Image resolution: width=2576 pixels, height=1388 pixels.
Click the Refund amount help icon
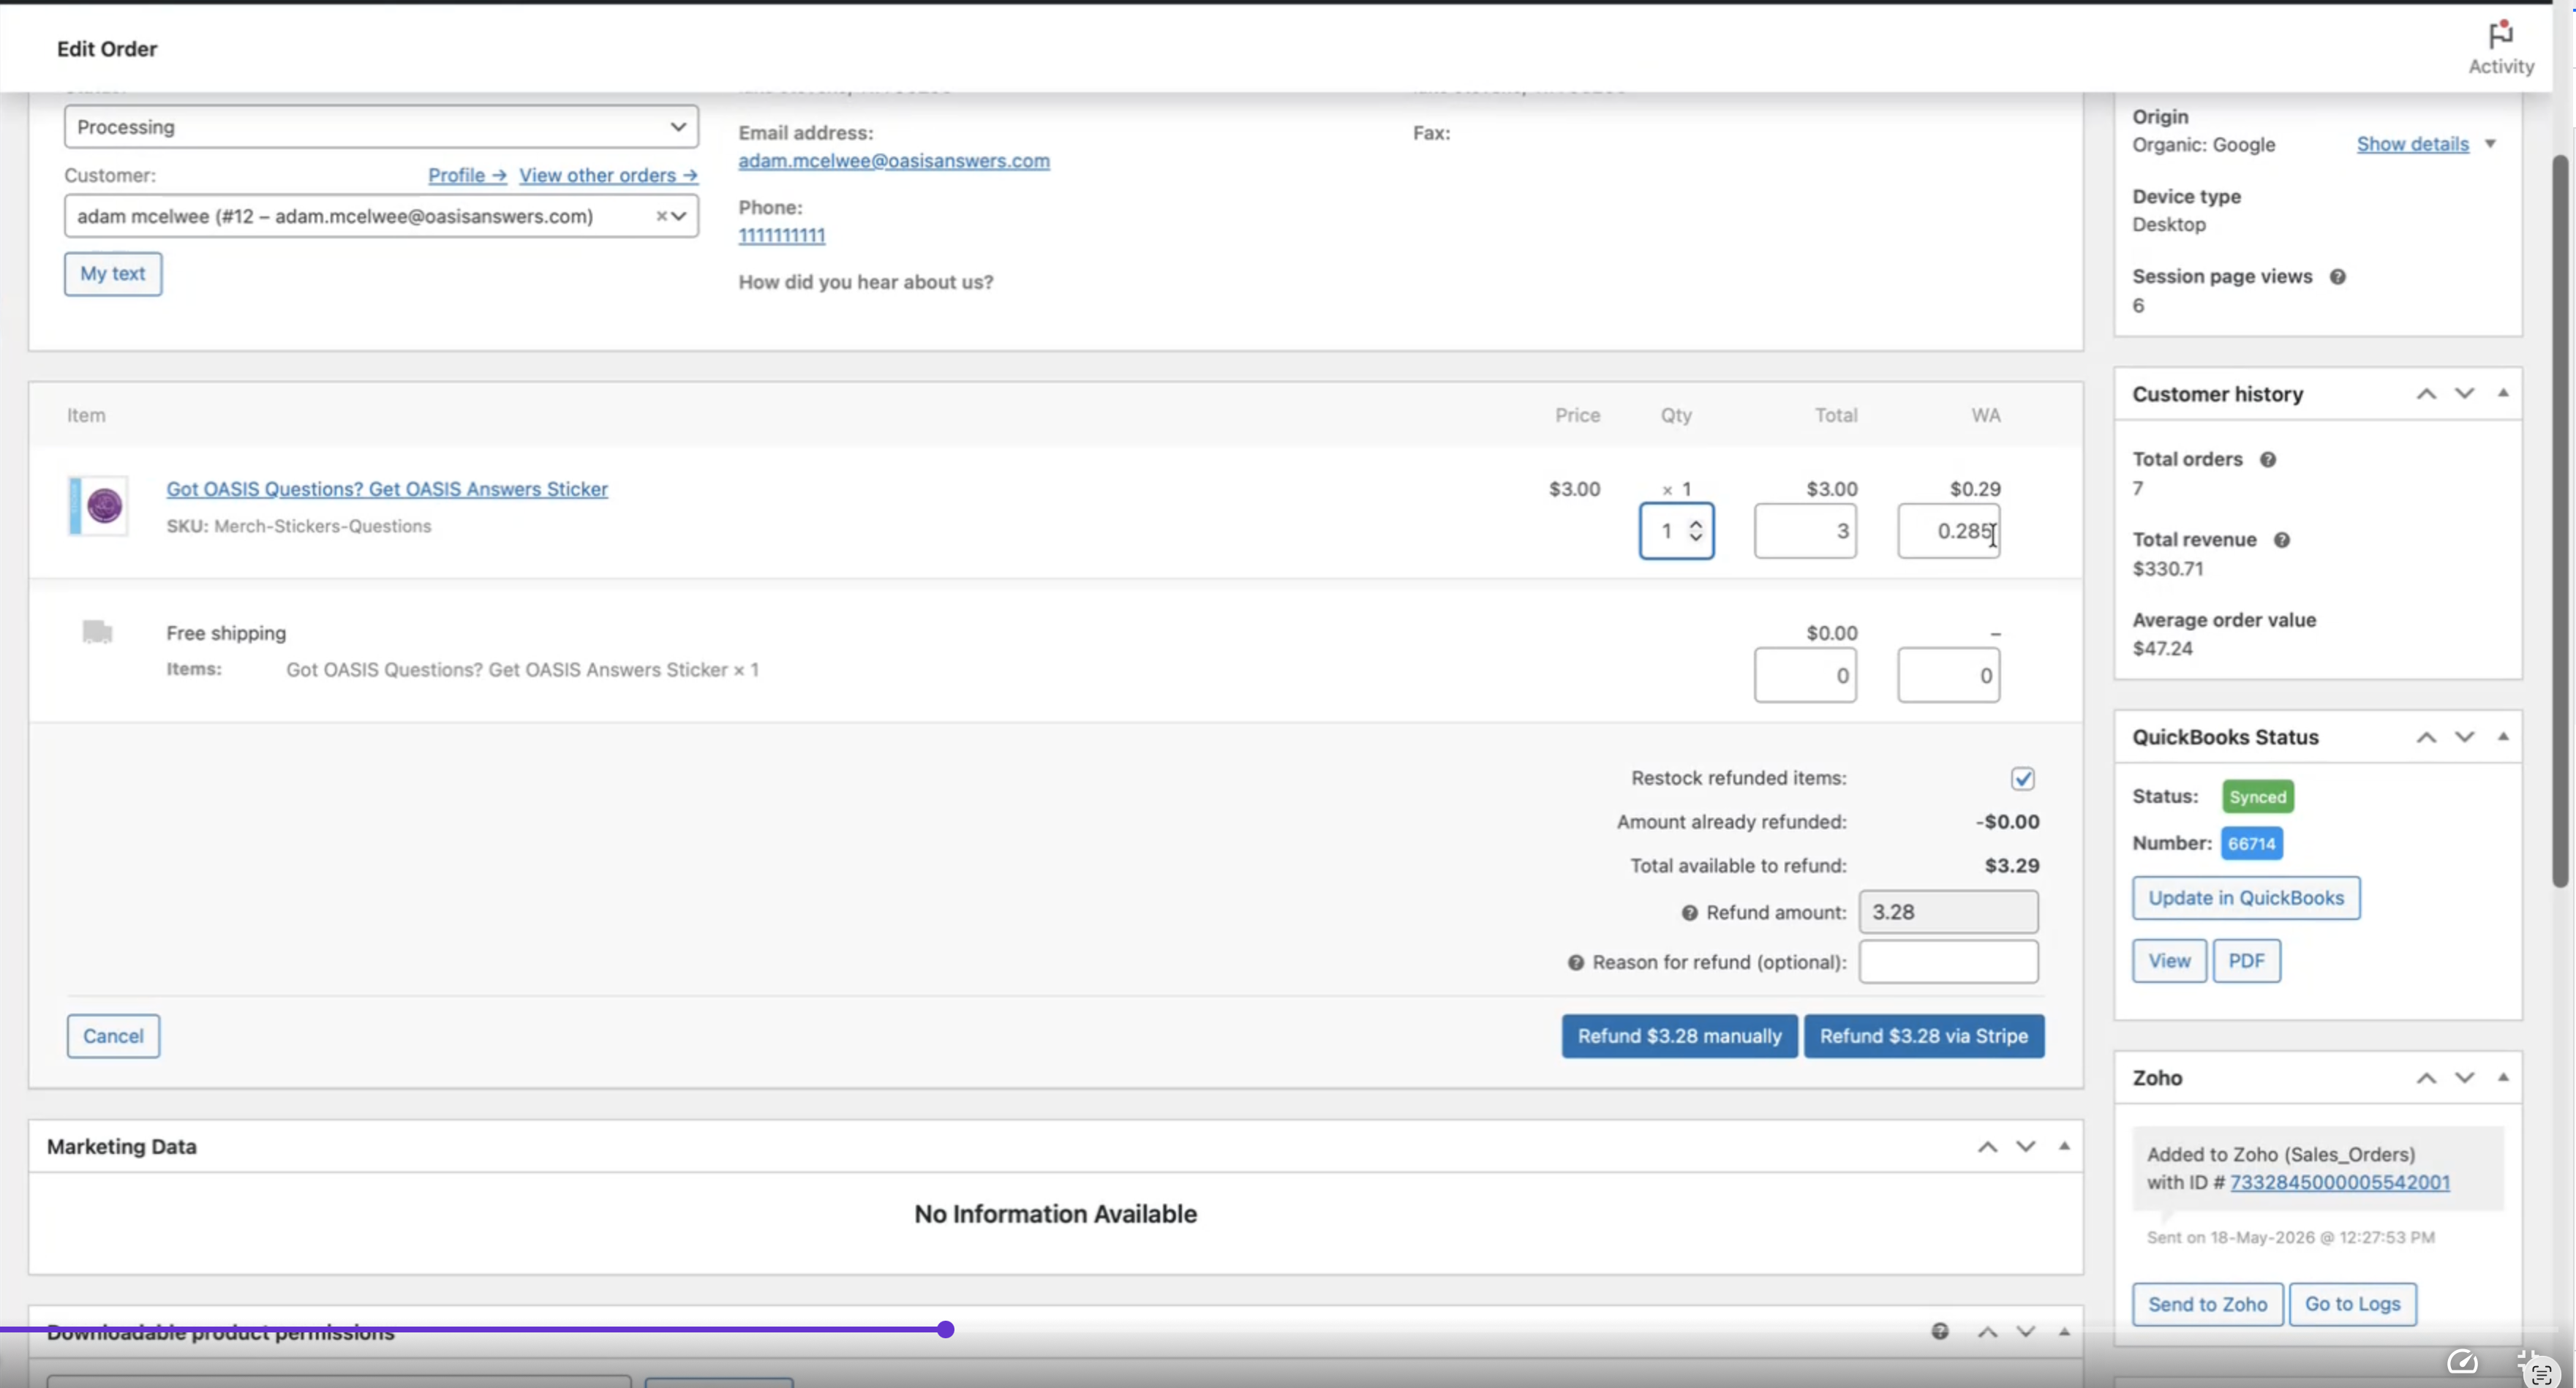click(1689, 913)
